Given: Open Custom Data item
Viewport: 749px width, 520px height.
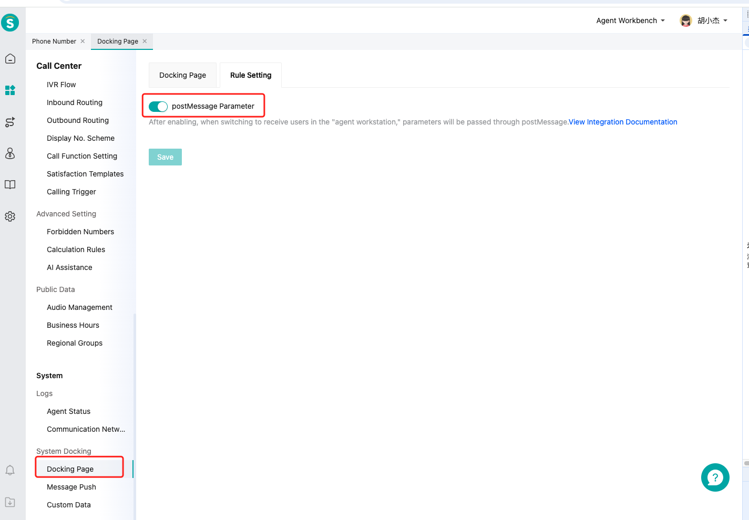Looking at the screenshot, I should pos(69,505).
